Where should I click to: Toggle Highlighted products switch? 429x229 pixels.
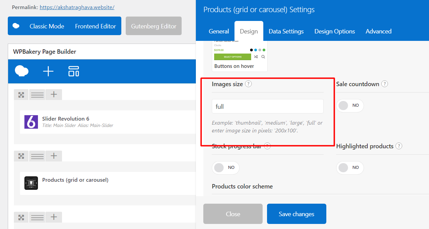pos(350,168)
